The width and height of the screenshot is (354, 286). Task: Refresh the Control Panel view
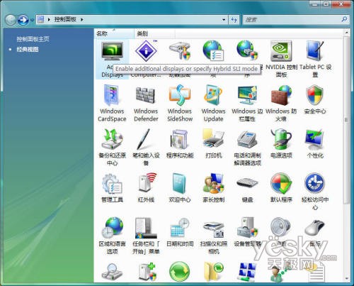pos(234,20)
